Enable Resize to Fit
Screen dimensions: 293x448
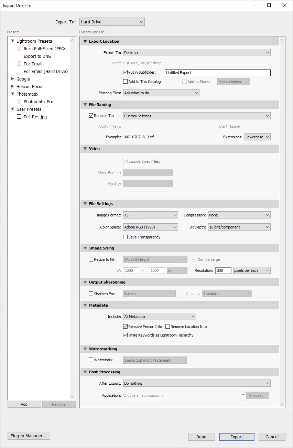[91, 259]
